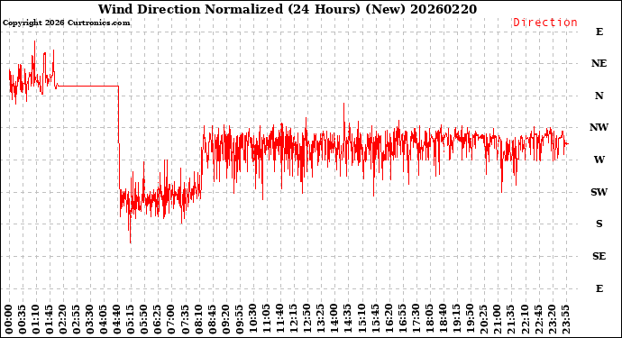Select the 'NW' axis label
This screenshot has height=338, width=622.
tap(599, 127)
